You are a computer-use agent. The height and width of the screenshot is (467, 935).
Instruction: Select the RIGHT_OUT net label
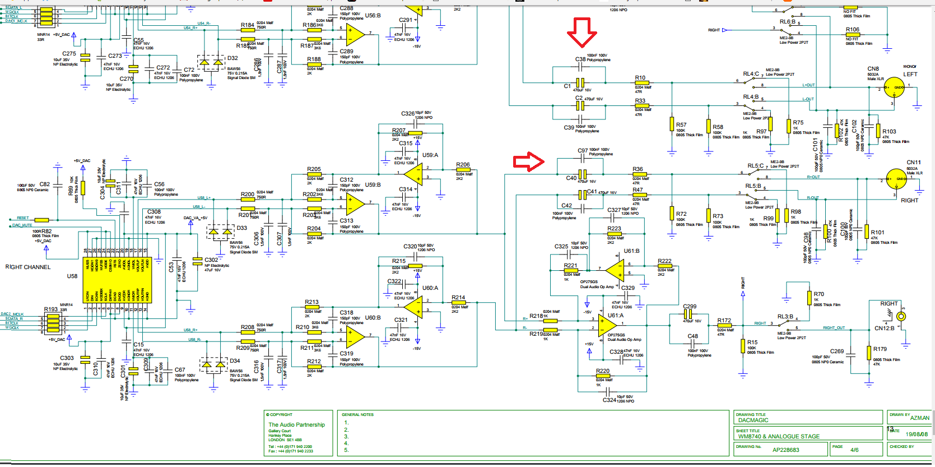tap(834, 328)
